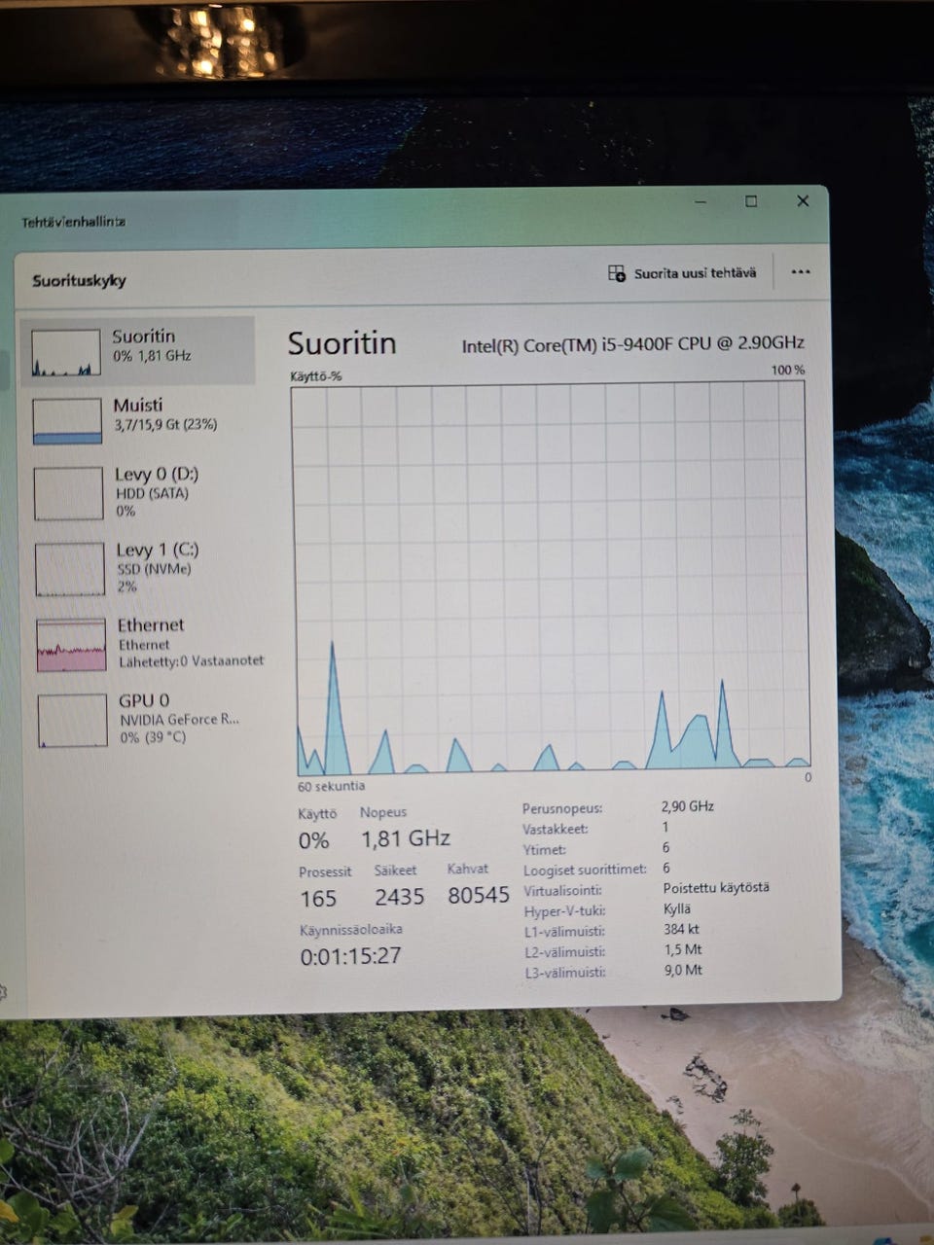Click the 1,81 GHz Nopeus value
934x1245 pixels.
tap(406, 838)
